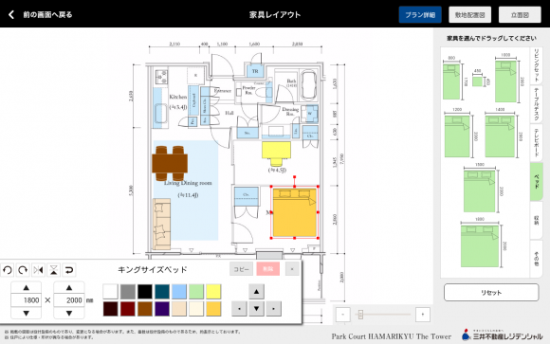The height and width of the screenshot is (344, 550).
Task: Pick the light green color swatch
Action: (x=196, y=292)
